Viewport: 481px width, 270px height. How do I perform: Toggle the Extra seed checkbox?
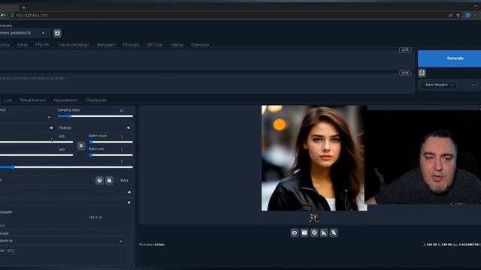pyautogui.click(x=124, y=181)
